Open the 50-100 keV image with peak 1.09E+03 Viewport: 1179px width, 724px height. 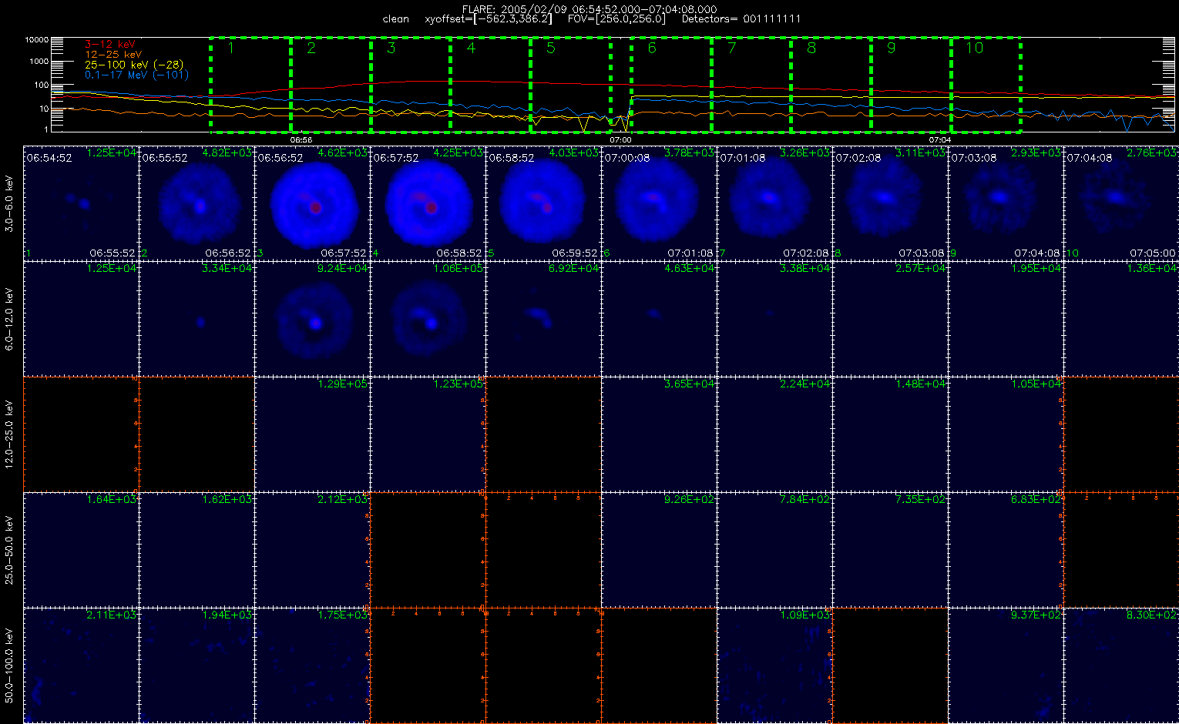pyautogui.click(x=774, y=665)
